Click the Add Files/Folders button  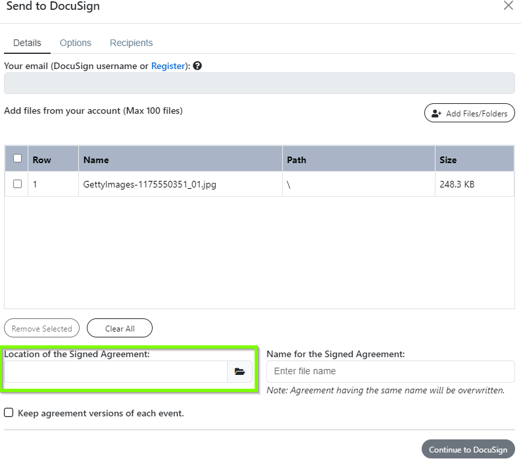coord(469,113)
